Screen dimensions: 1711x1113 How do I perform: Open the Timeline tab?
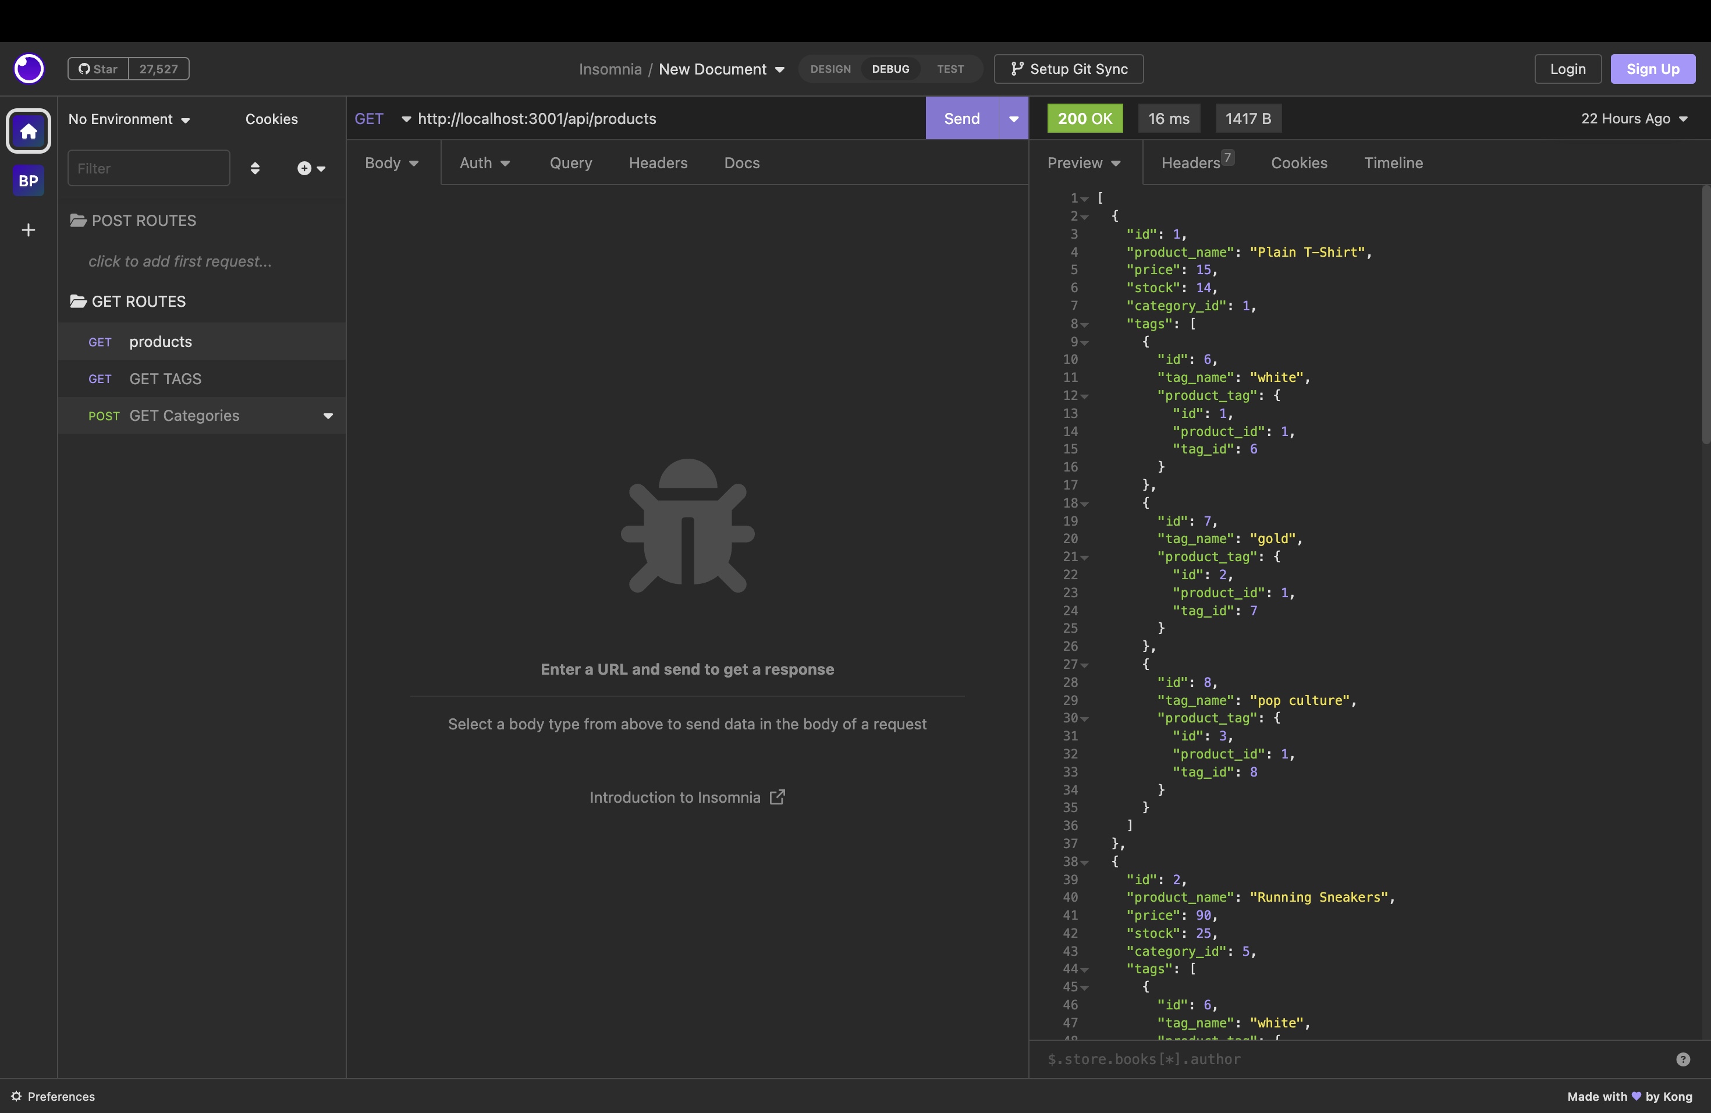[x=1393, y=163]
